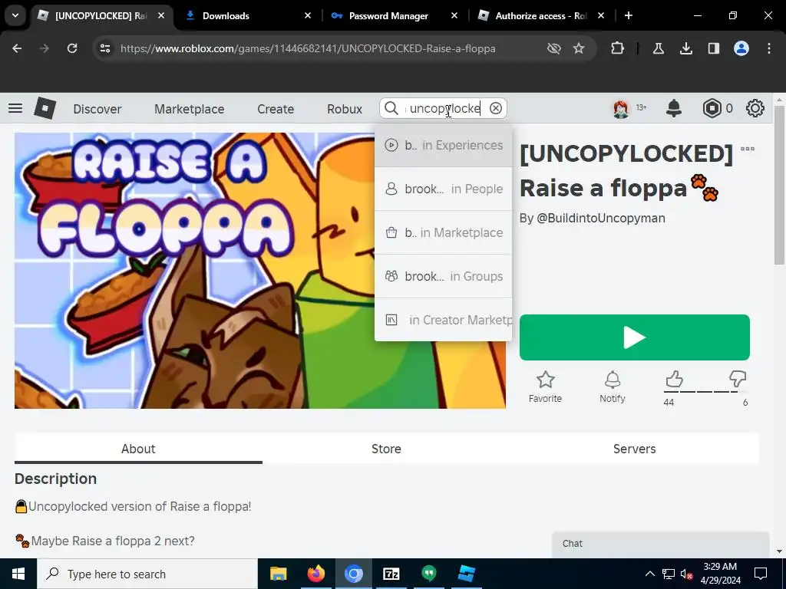Open the Chat panel
This screenshot has width=786, height=589.
[x=660, y=544]
